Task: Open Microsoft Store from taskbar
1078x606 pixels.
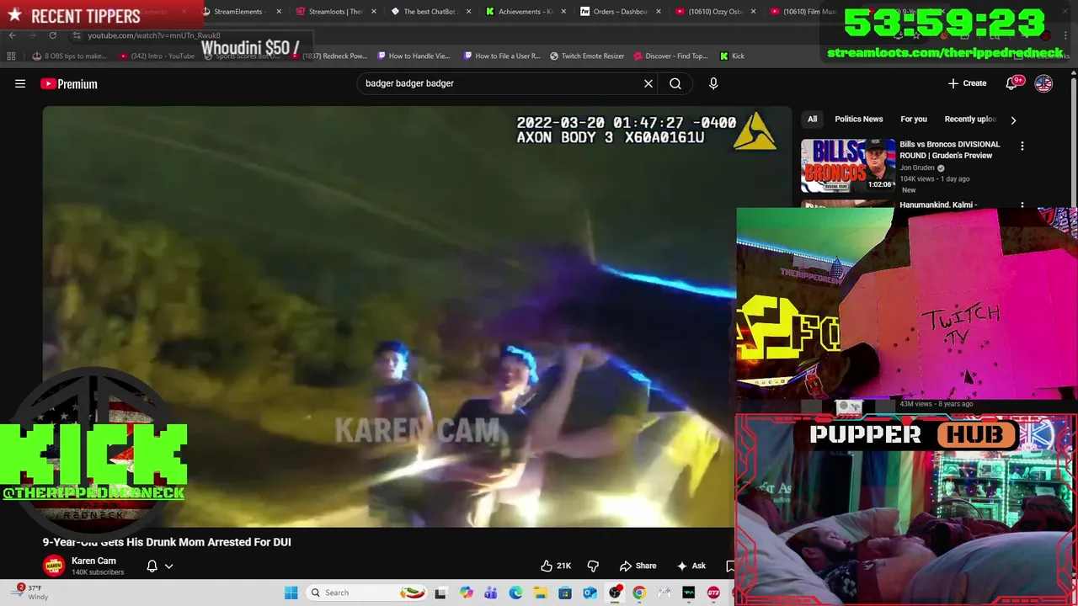Action: (565, 593)
